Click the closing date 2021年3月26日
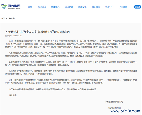 [x=114, y=108]
